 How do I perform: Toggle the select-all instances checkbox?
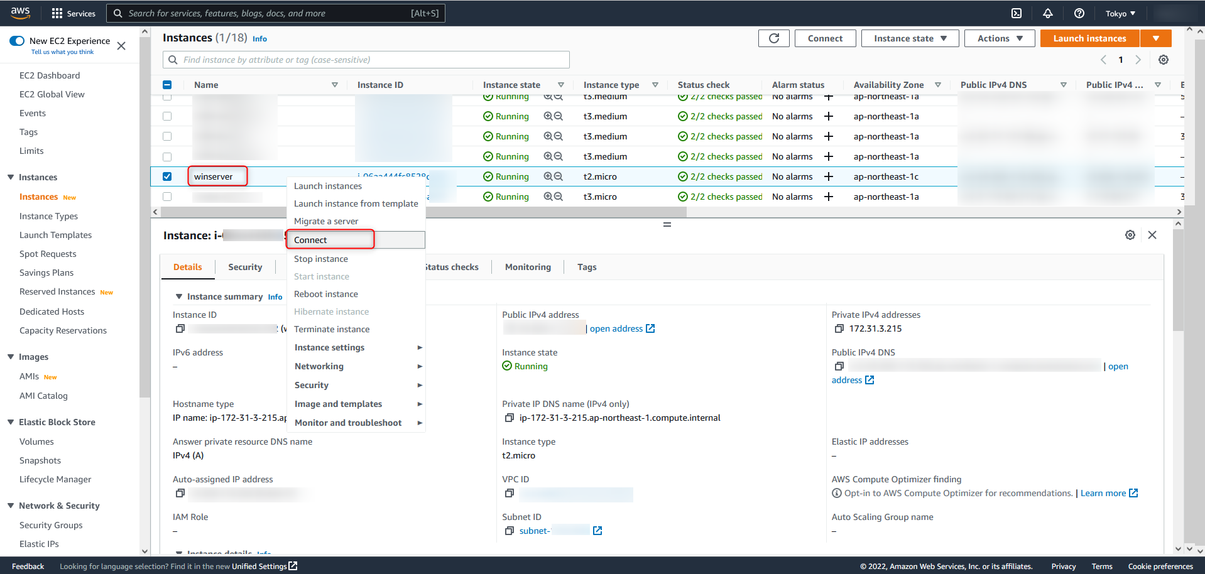tap(167, 85)
